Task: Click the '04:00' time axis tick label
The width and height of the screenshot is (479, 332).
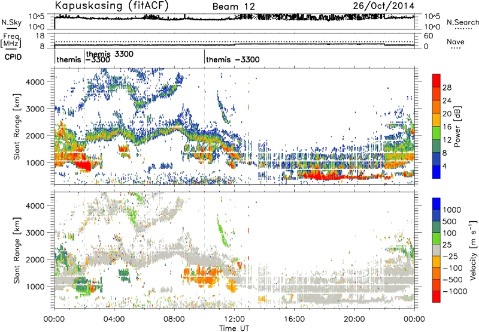Action: pyautogui.click(x=114, y=319)
